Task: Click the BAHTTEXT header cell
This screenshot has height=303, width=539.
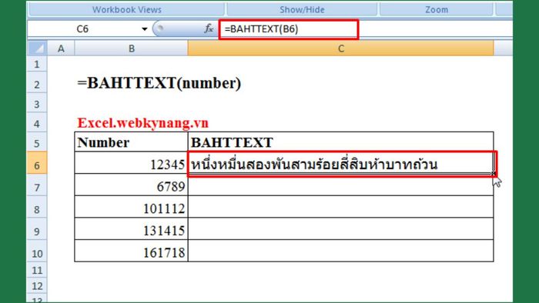Action: pos(340,142)
